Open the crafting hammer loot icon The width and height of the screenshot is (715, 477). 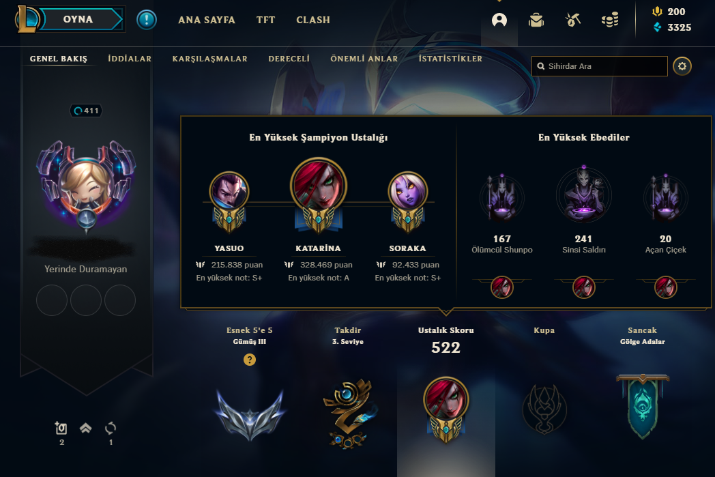[572, 20]
